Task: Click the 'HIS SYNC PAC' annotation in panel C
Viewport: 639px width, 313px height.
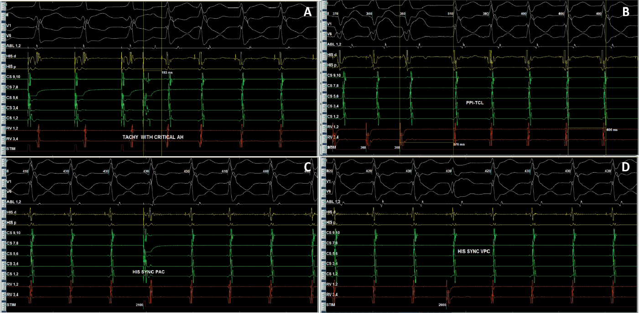Action: pos(145,272)
